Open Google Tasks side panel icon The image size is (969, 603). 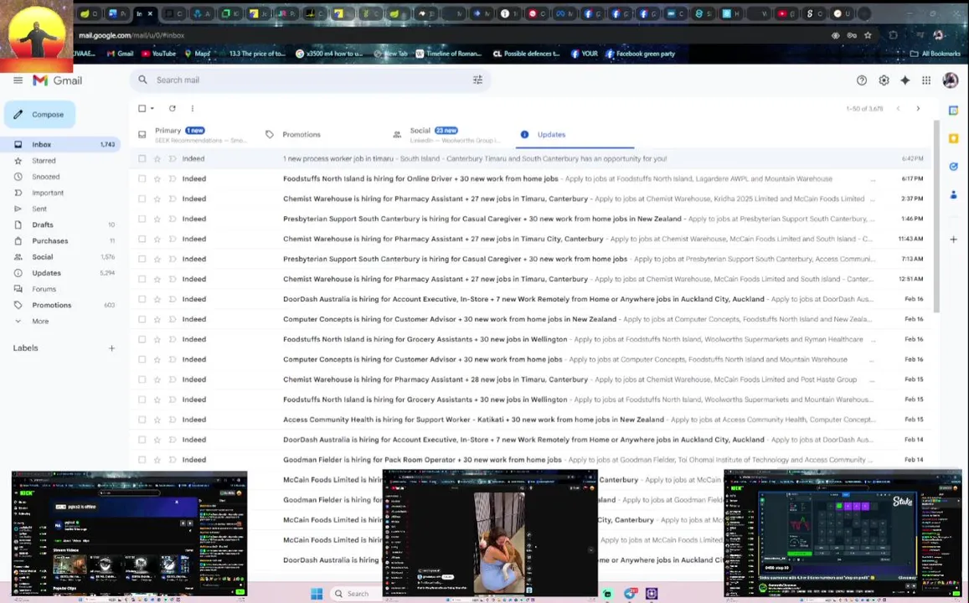(x=954, y=166)
